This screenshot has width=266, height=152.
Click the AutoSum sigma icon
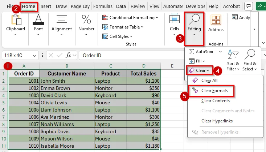tap(192, 52)
